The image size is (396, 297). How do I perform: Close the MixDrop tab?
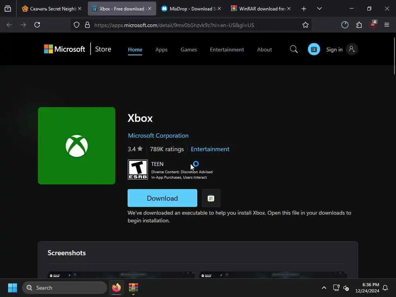(219, 9)
